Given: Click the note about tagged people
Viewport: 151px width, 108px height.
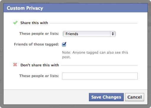Looking at the screenshot, I should [x=95, y=55].
